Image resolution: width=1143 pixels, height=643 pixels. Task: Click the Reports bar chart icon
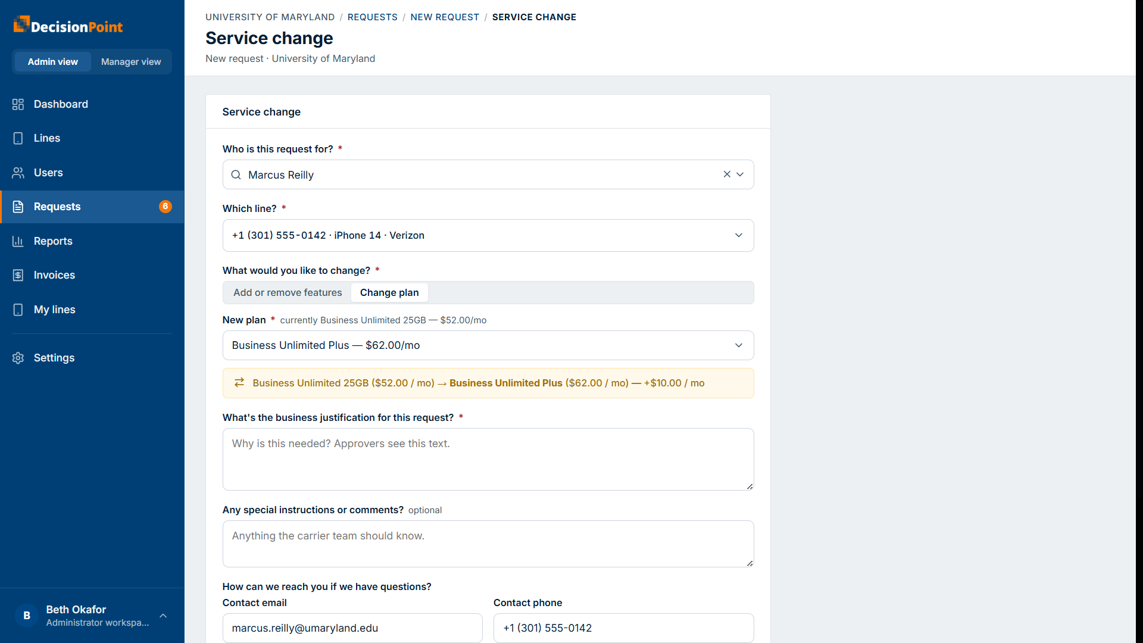tap(18, 241)
